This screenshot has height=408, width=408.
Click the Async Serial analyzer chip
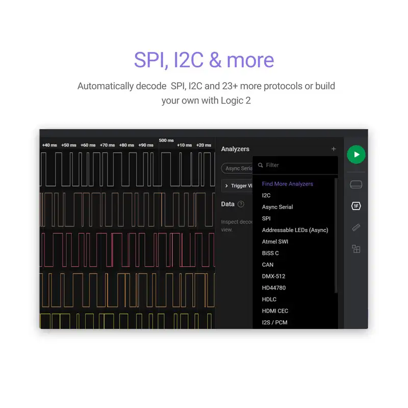point(237,168)
